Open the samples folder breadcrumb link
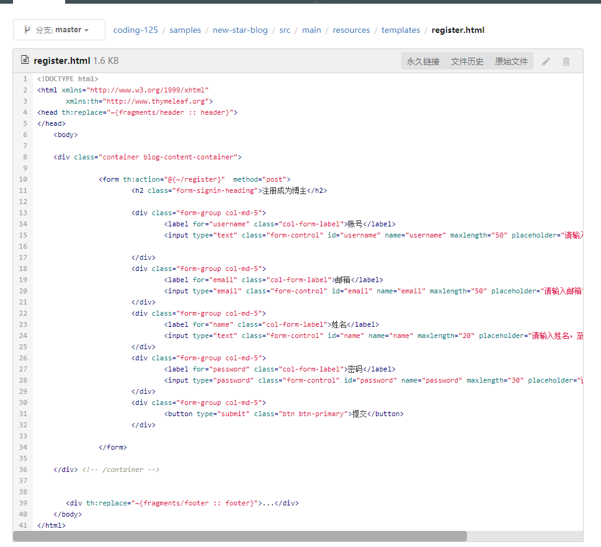601x547 pixels. point(185,30)
